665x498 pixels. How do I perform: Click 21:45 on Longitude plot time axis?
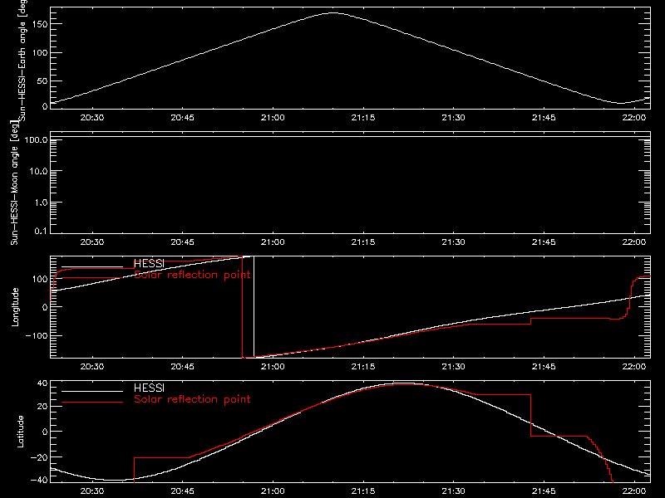pyautogui.click(x=544, y=367)
